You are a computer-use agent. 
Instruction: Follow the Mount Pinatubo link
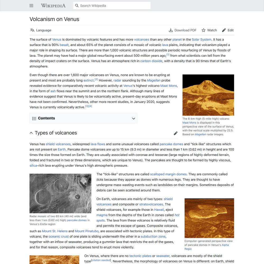click(x=87, y=231)
